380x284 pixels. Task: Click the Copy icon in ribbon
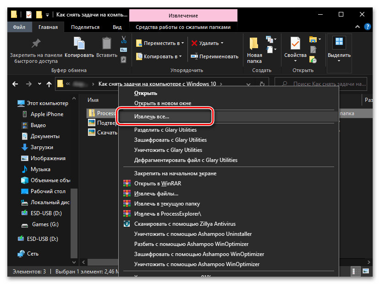pyautogui.click(x=79, y=44)
